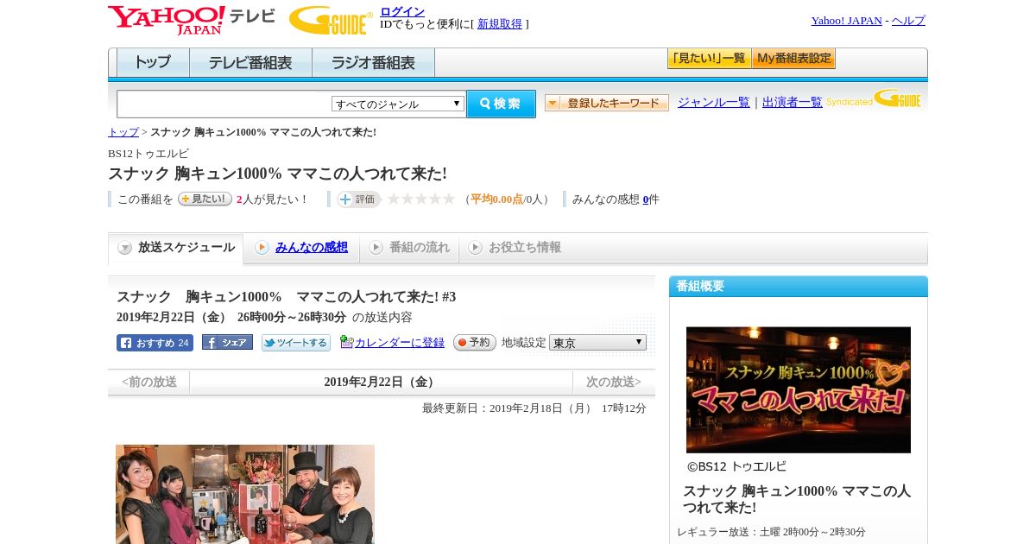
Task: Click the BS12トゥエルビ channel name
Action: pyautogui.click(x=148, y=154)
